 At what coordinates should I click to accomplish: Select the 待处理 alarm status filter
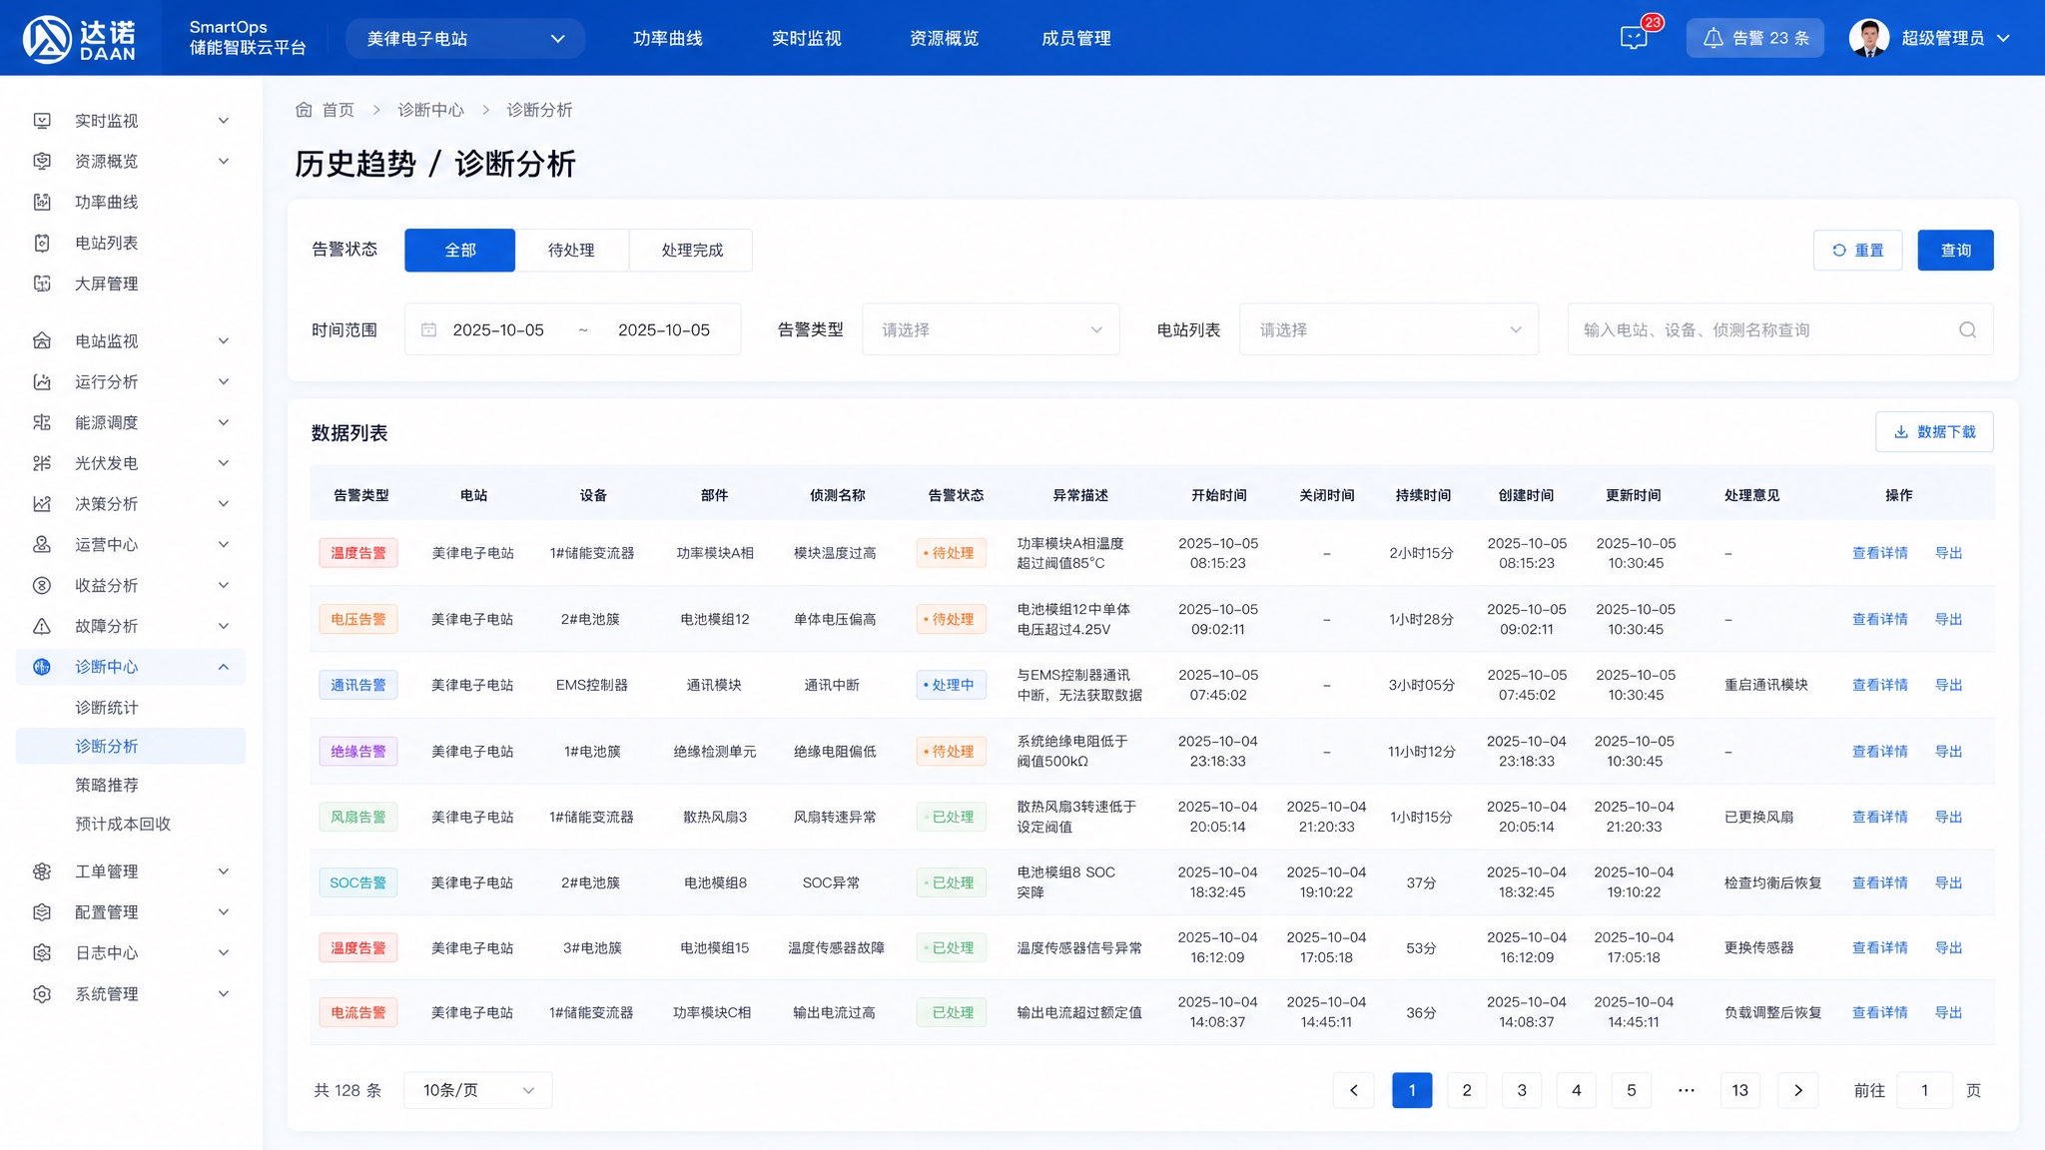[571, 251]
